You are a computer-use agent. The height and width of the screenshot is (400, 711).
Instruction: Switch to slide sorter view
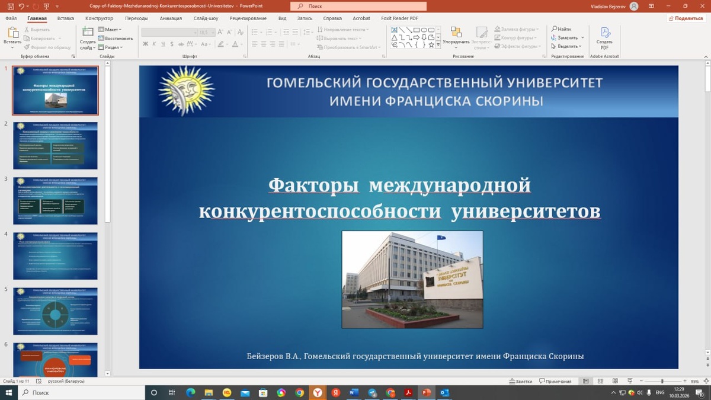coord(600,381)
